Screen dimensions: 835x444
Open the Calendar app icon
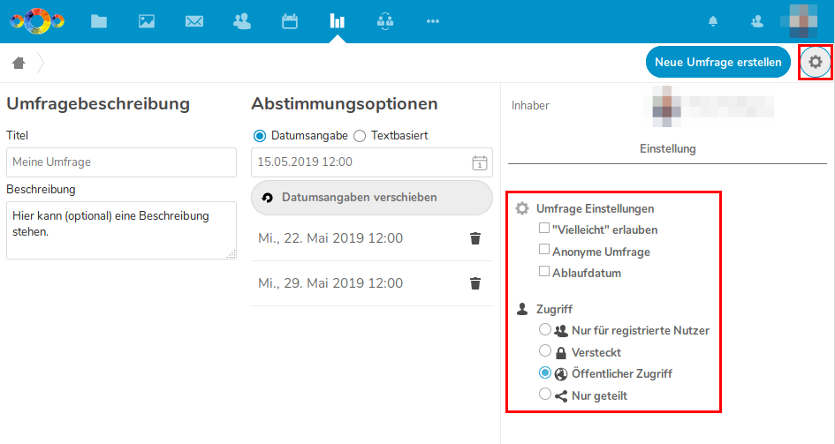coord(290,21)
